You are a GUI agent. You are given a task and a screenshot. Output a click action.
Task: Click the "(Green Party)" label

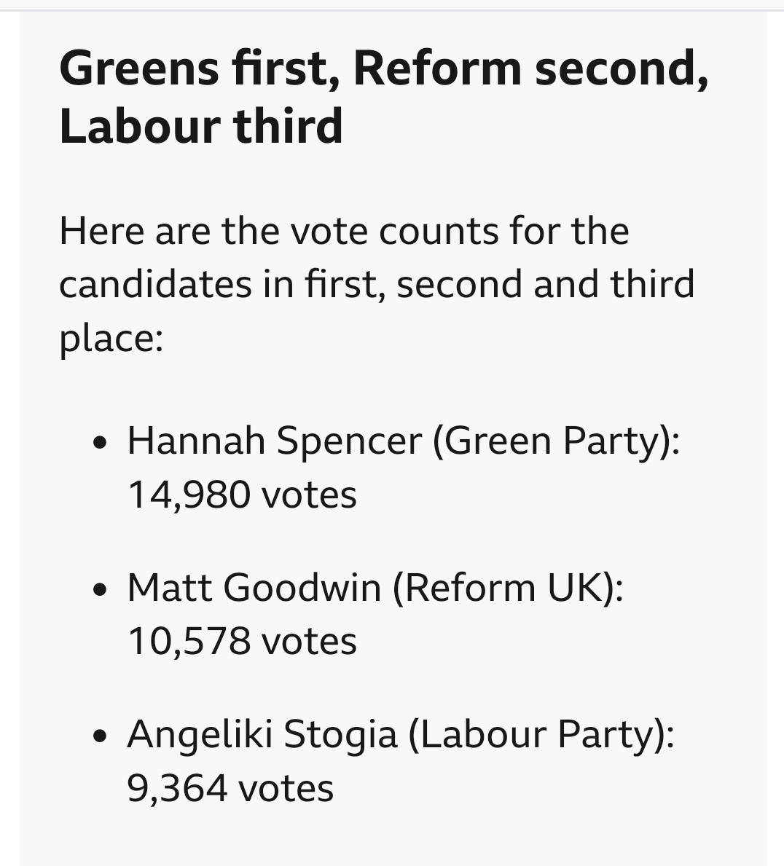click(555, 441)
